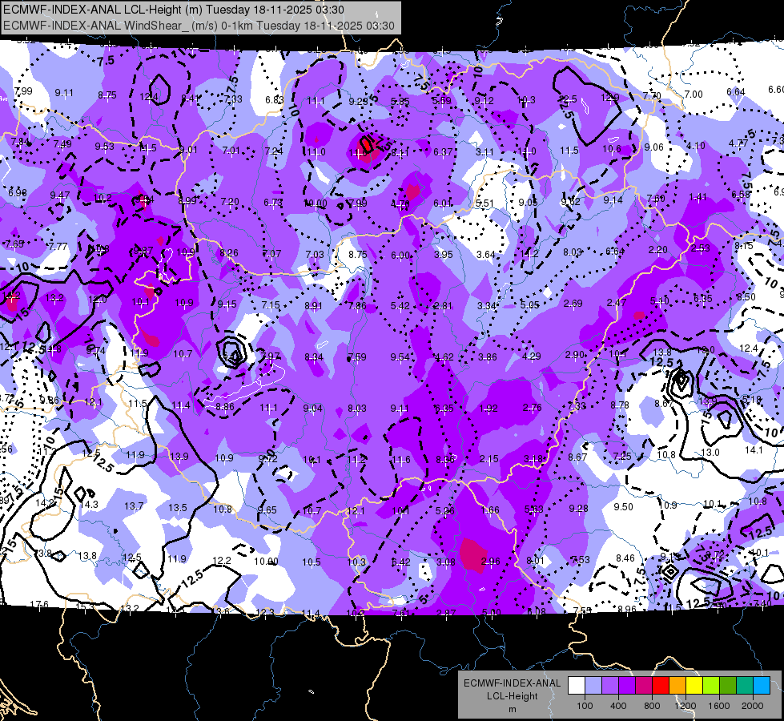Click the orange legend swatch
Viewport: 784px width, 721px height.
[677, 685]
